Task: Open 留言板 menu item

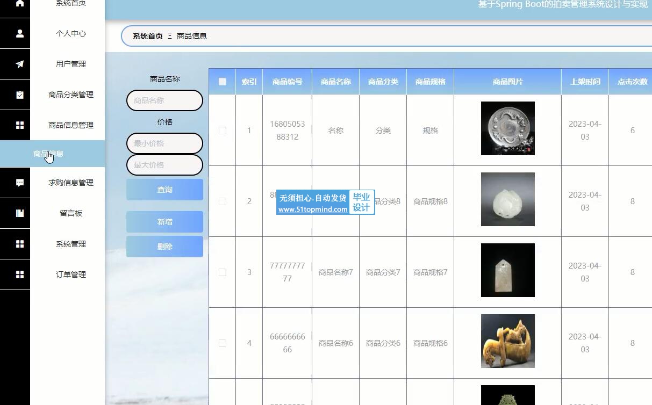Action: [x=71, y=213]
